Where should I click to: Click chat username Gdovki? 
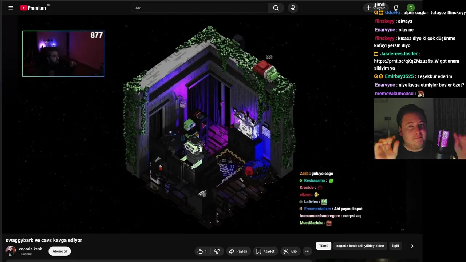click(x=392, y=13)
